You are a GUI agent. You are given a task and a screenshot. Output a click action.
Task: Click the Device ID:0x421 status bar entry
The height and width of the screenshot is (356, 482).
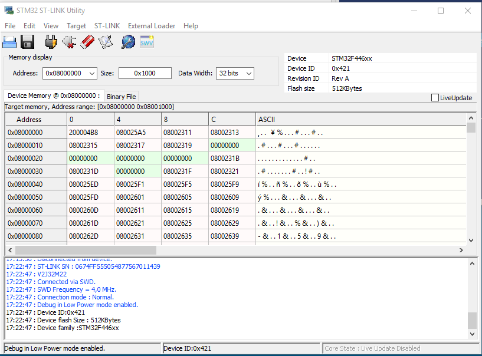click(242, 348)
